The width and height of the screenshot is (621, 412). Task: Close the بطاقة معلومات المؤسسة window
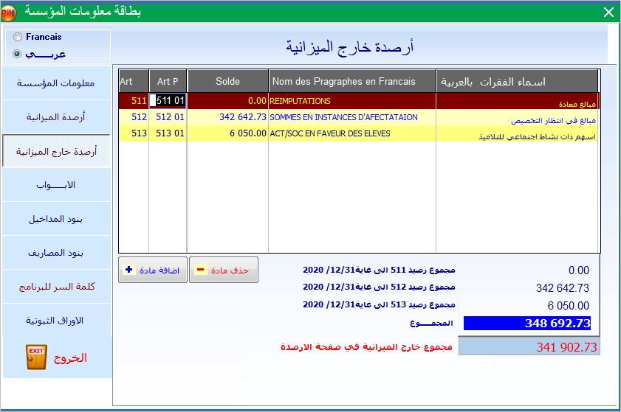point(608,12)
